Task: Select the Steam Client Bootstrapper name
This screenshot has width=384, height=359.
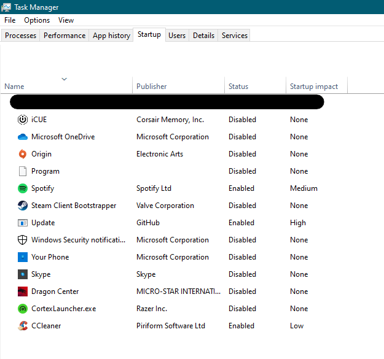Action: click(x=74, y=206)
